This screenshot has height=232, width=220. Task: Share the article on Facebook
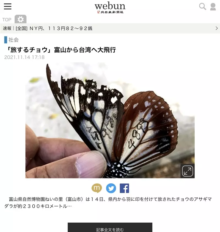pos(124,188)
